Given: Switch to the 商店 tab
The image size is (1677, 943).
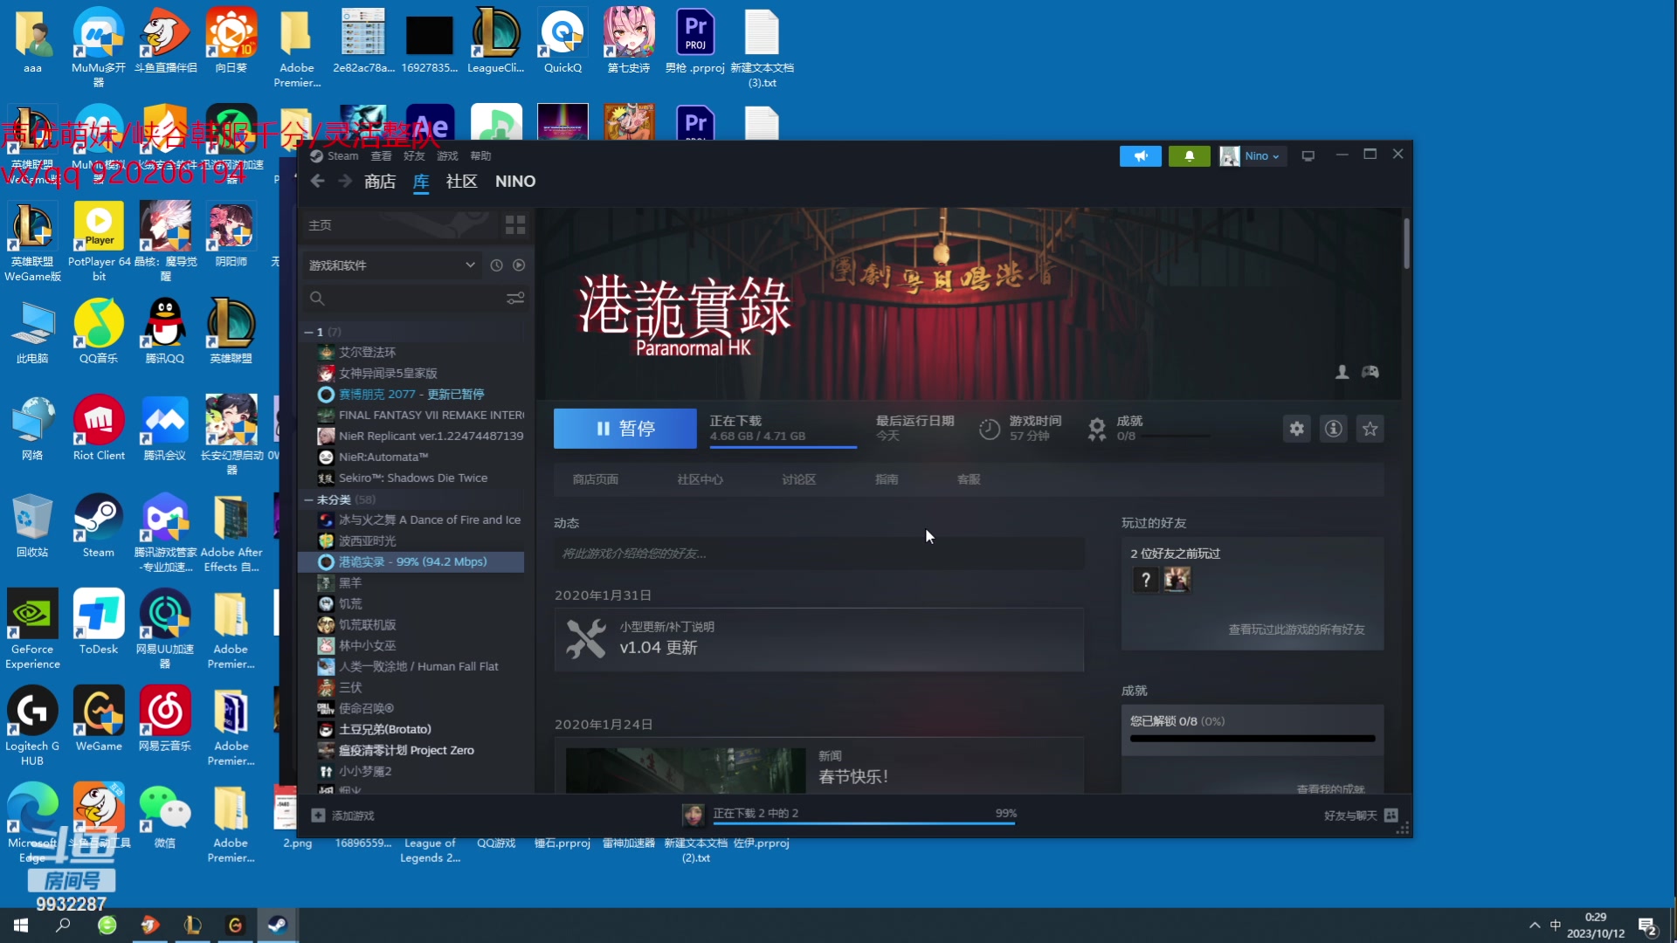Looking at the screenshot, I should tap(380, 181).
